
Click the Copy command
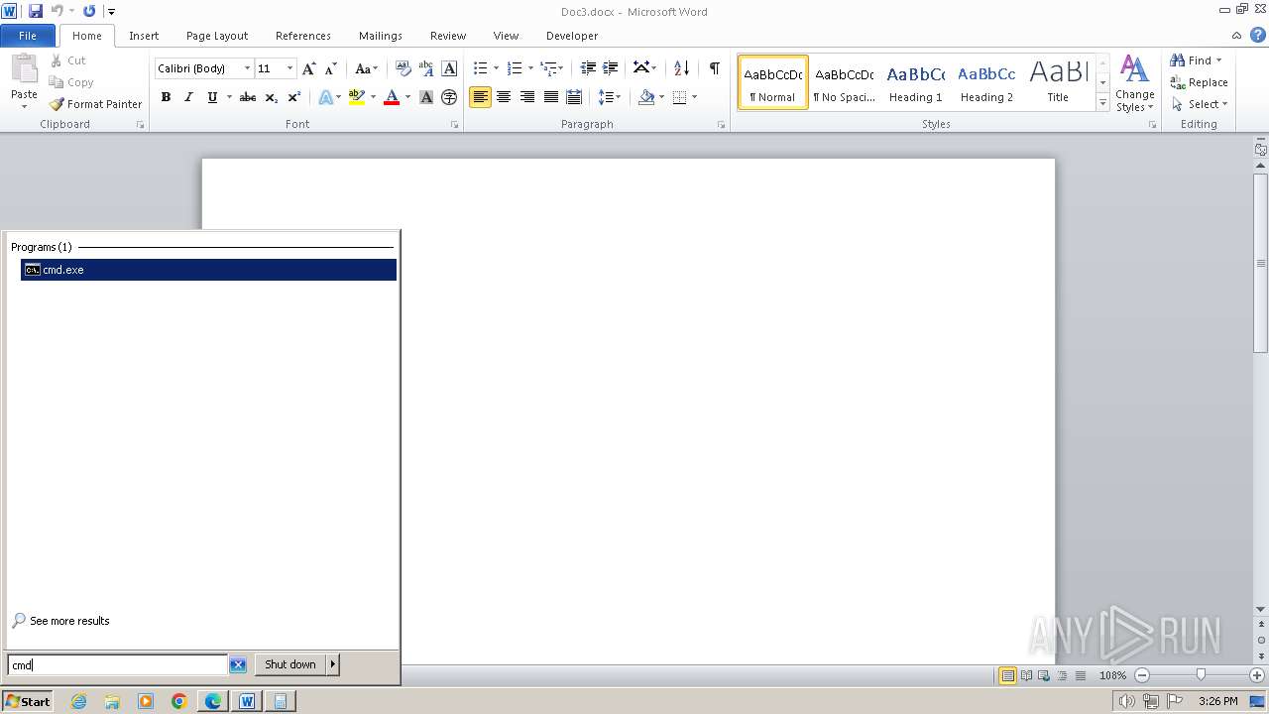[x=71, y=82]
